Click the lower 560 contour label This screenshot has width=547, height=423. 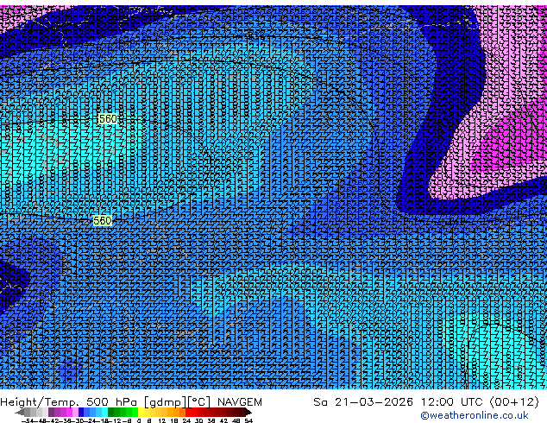(x=102, y=221)
